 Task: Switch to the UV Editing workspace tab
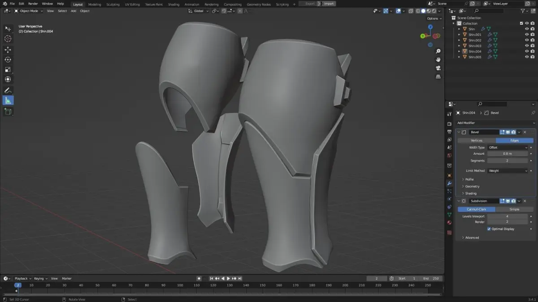pos(132,4)
